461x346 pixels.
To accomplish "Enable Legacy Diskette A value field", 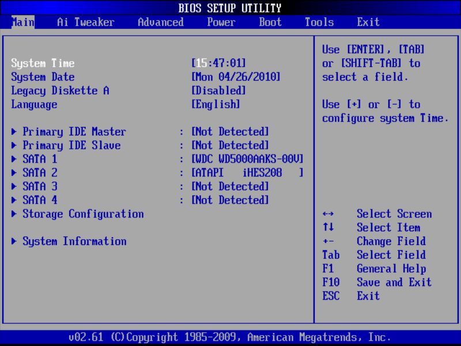I will pyautogui.click(x=220, y=90).
